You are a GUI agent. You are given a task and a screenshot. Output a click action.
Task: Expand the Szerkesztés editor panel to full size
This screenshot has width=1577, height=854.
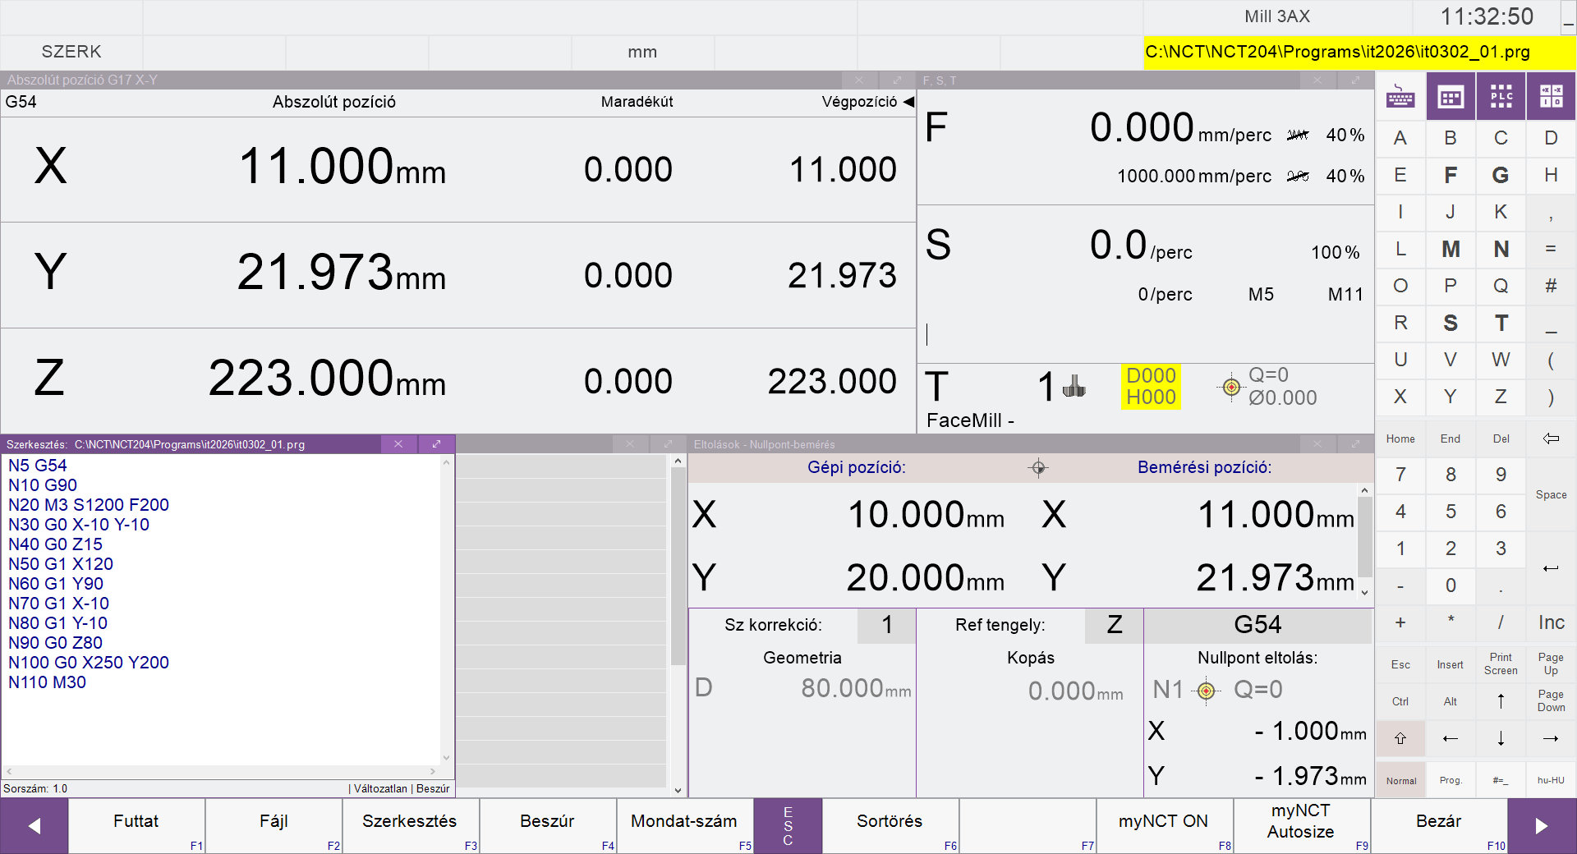tap(436, 444)
